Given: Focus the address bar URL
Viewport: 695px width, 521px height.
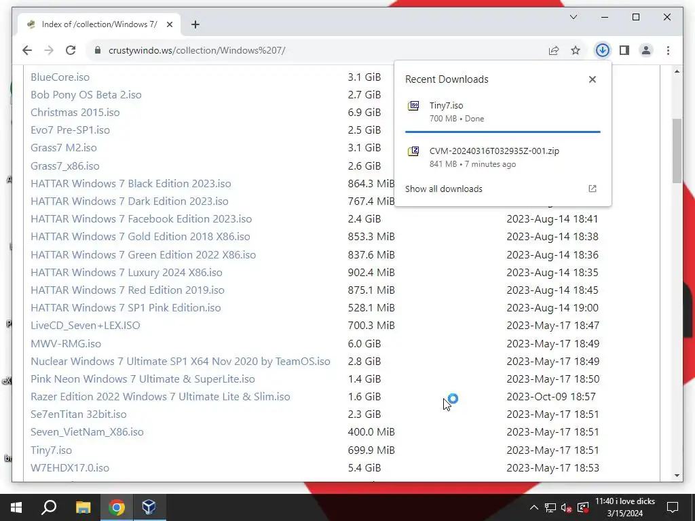Looking at the screenshot, I should [x=197, y=50].
